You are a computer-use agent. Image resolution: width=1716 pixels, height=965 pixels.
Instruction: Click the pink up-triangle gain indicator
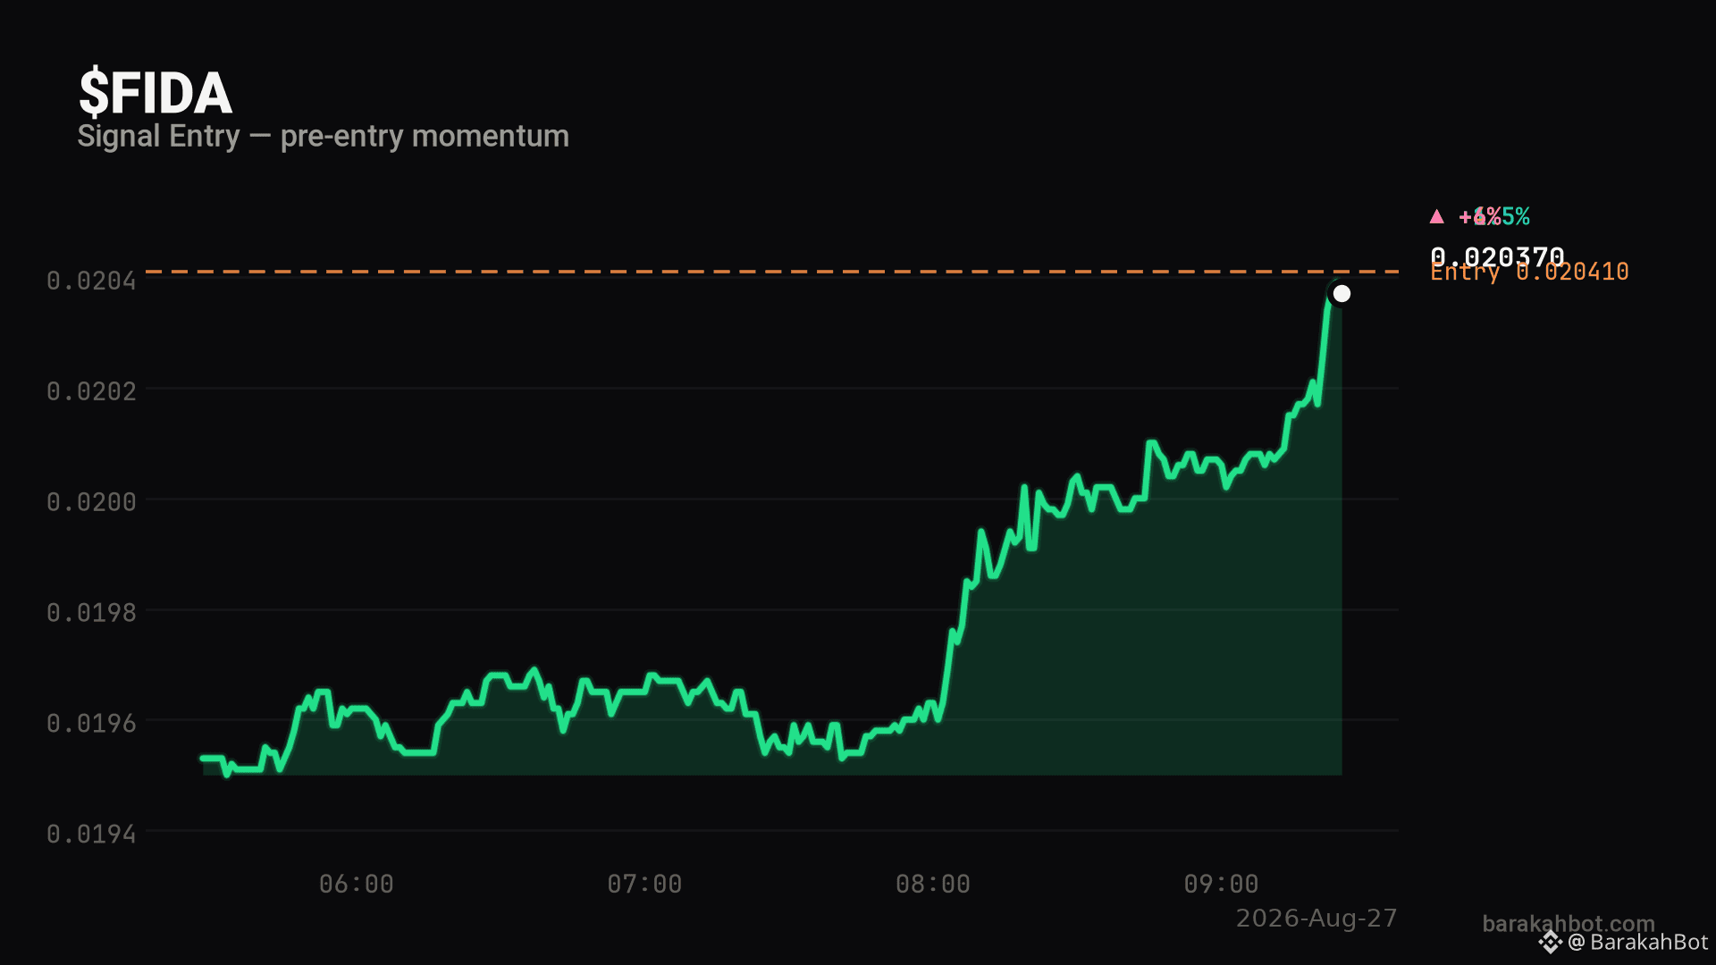pos(1436,216)
